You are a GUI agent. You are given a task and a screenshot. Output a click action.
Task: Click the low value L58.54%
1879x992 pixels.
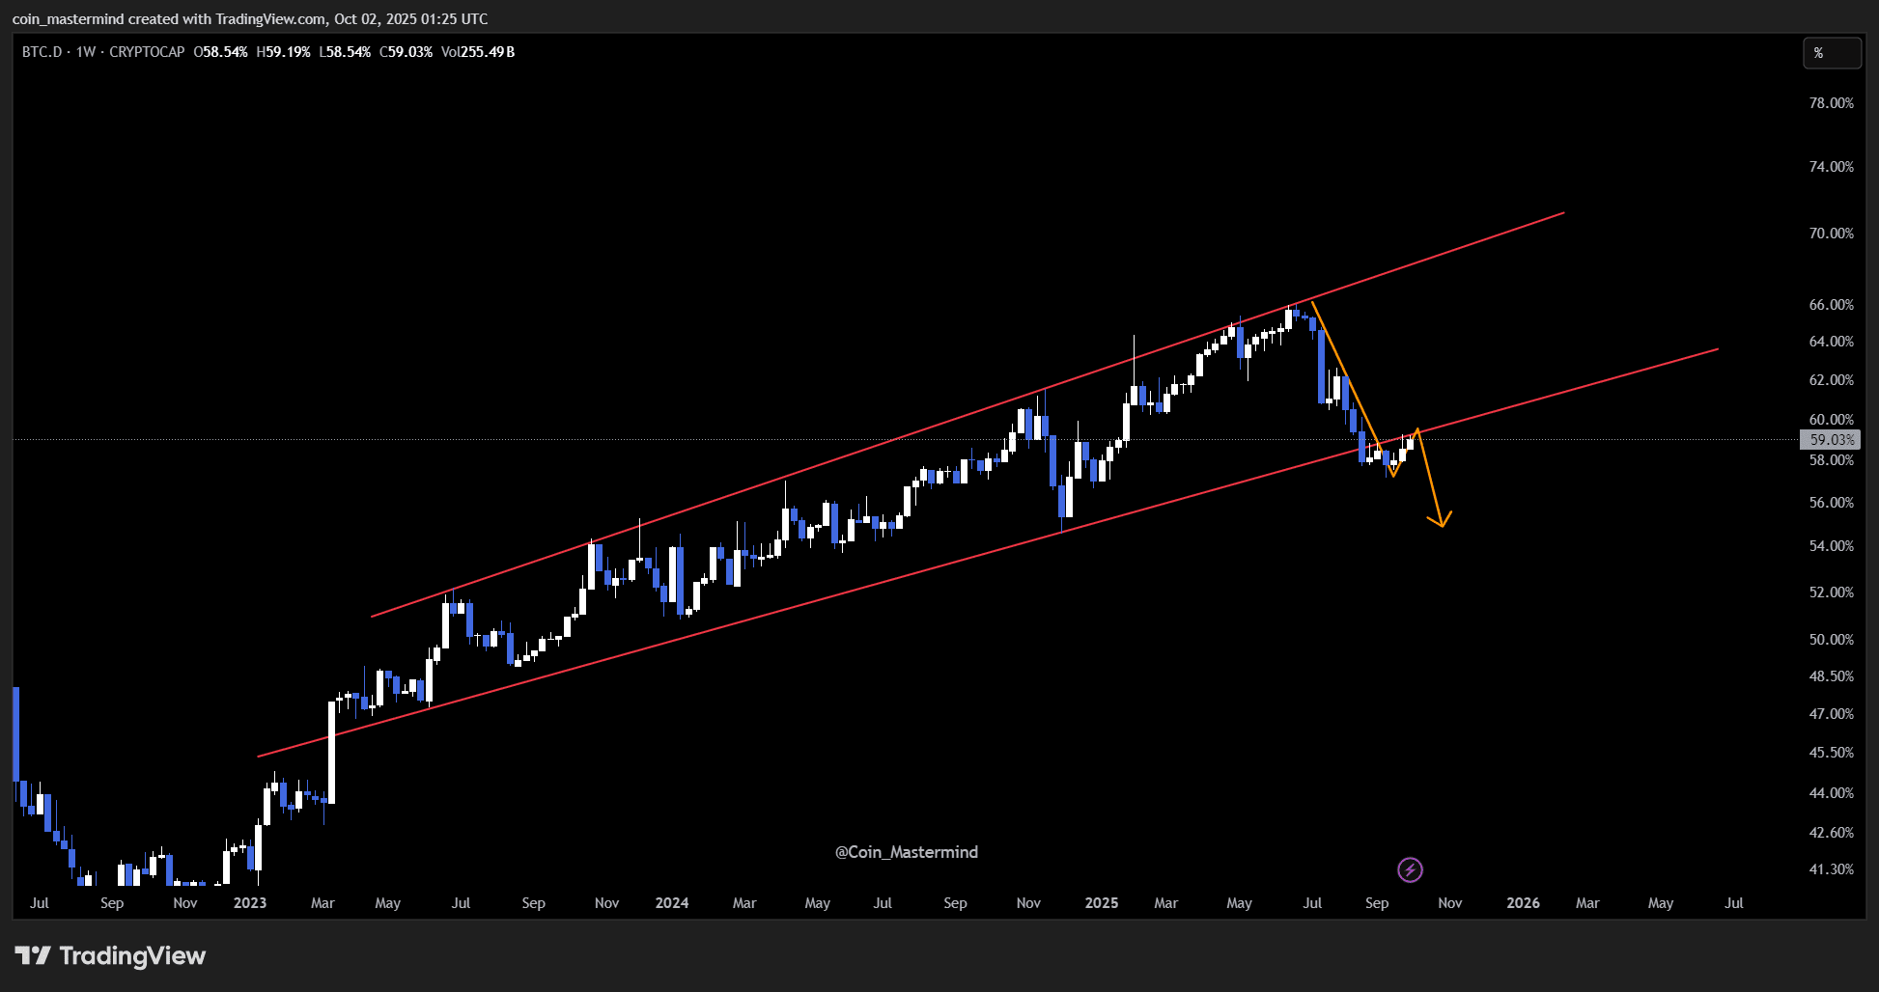pyautogui.click(x=345, y=52)
